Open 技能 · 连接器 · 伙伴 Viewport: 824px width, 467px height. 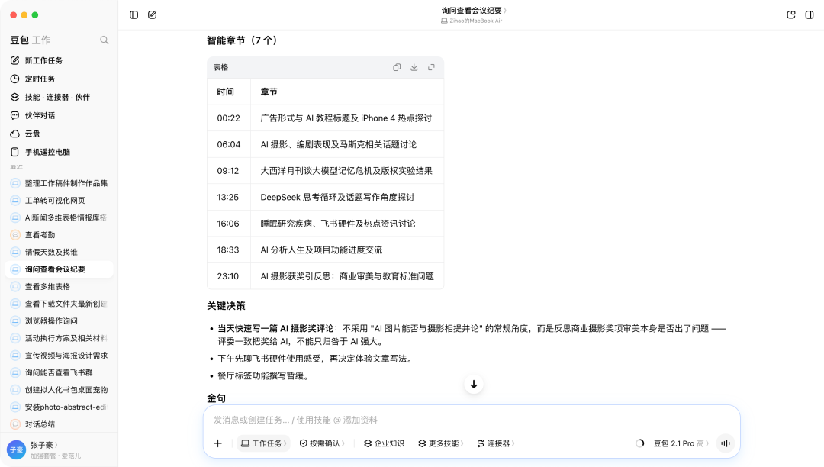59,97
